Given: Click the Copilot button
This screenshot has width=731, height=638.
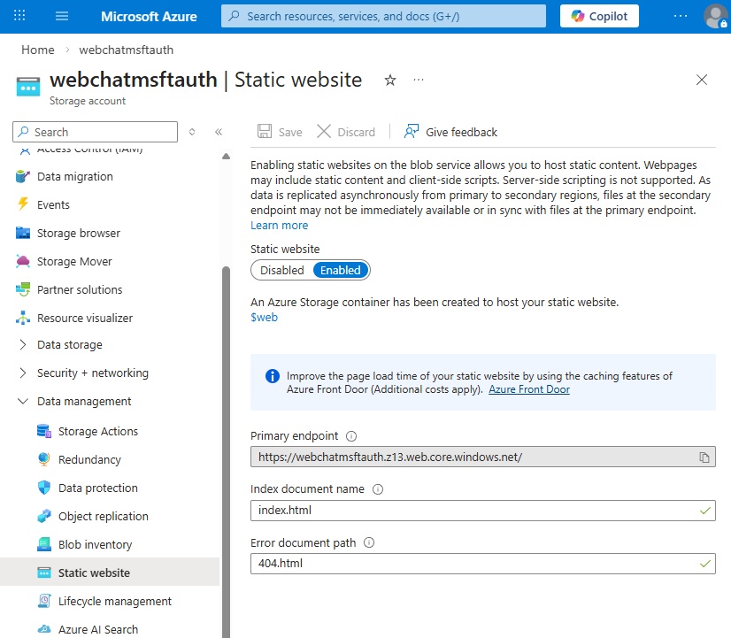Looking at the screenshot, I should 599,16.
